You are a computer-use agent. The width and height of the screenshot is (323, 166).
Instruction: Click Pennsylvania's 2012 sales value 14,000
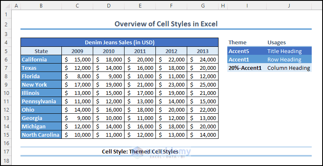[x=171, y=101]
